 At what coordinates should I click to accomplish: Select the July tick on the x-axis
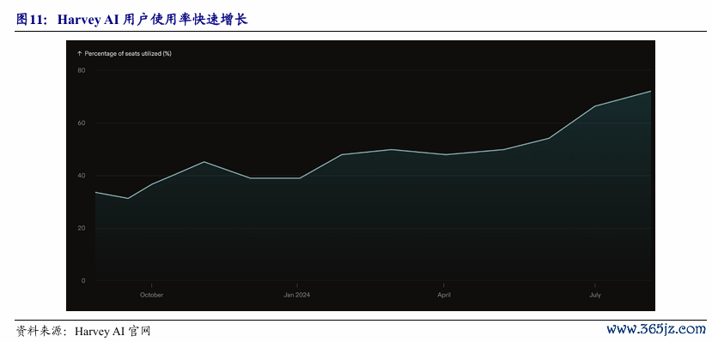pos(595,295)
